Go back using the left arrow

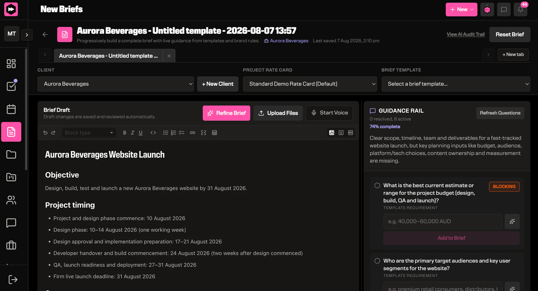[x=45, y=34]
